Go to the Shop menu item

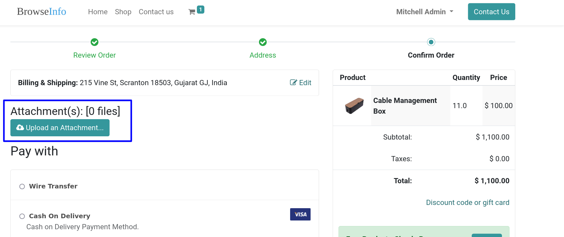(123, 12)
